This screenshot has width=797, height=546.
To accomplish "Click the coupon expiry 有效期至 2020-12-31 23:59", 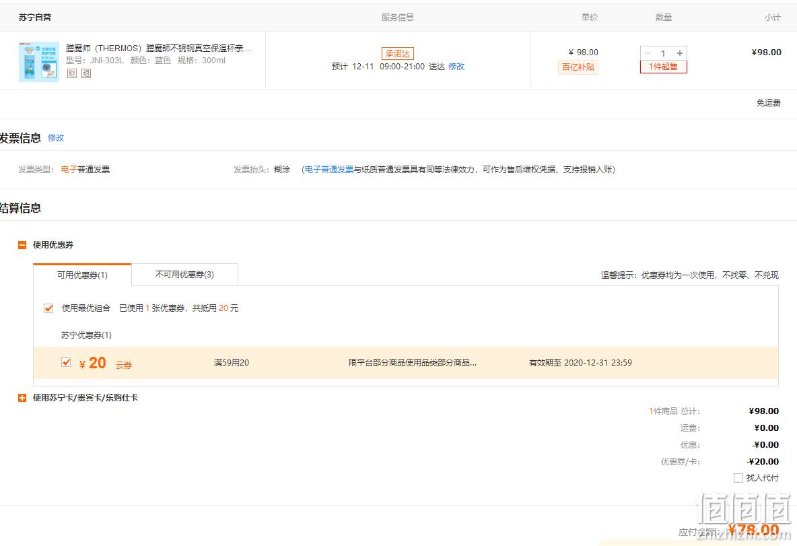I will click(x=580, y=363).
